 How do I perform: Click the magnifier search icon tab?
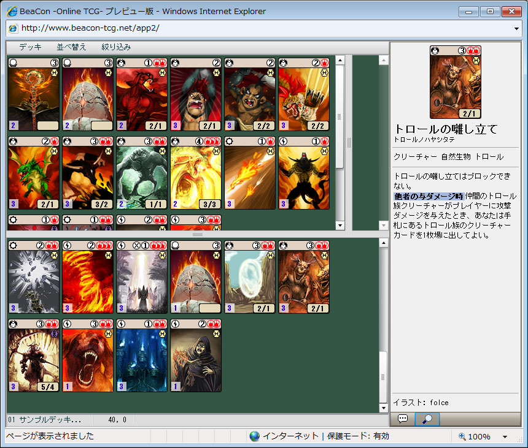click(x=427, y=419)
